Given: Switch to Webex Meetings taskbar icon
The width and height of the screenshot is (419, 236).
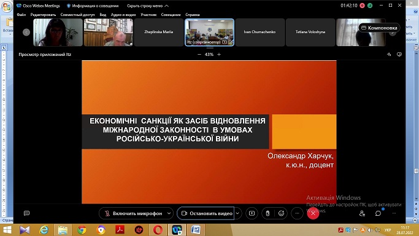Looking at the screenshot, I should pyautogui.click(x=177, y=230).
